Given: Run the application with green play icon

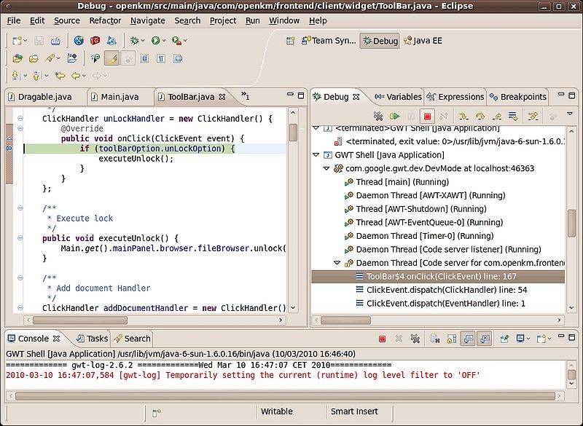Looking at the screenshot, I should (x=155, y=41).
